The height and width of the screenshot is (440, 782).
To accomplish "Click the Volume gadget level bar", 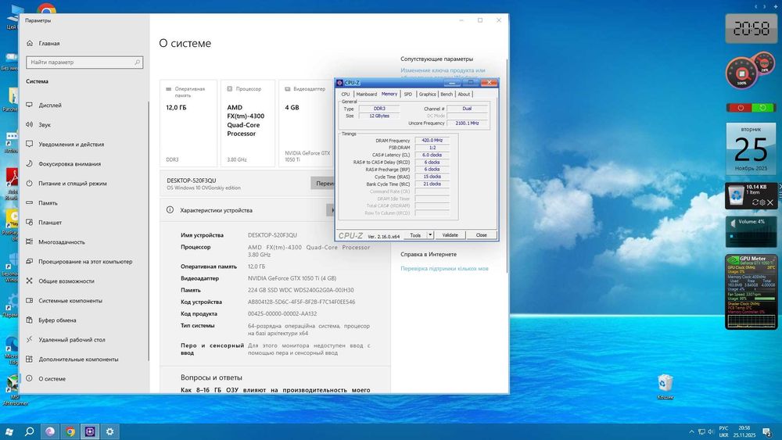I will 751,236.
